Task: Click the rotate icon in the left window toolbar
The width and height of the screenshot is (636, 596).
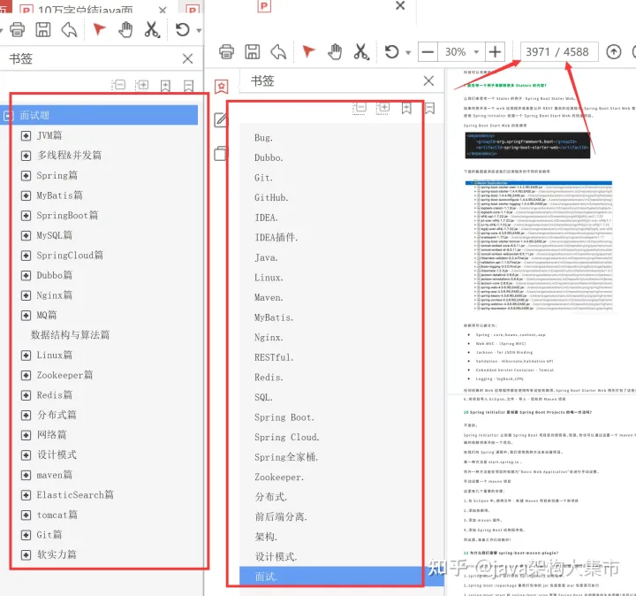Action: click(183, 30)
